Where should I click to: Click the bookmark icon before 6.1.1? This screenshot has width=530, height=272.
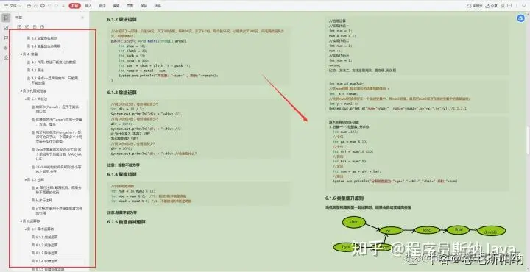(x=33, y=237)
